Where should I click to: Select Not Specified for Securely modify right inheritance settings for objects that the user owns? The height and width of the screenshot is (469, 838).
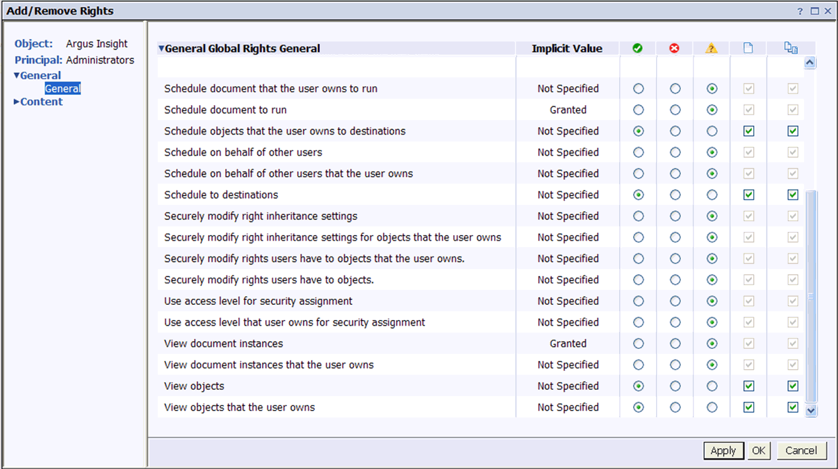(x=712, y=238)
